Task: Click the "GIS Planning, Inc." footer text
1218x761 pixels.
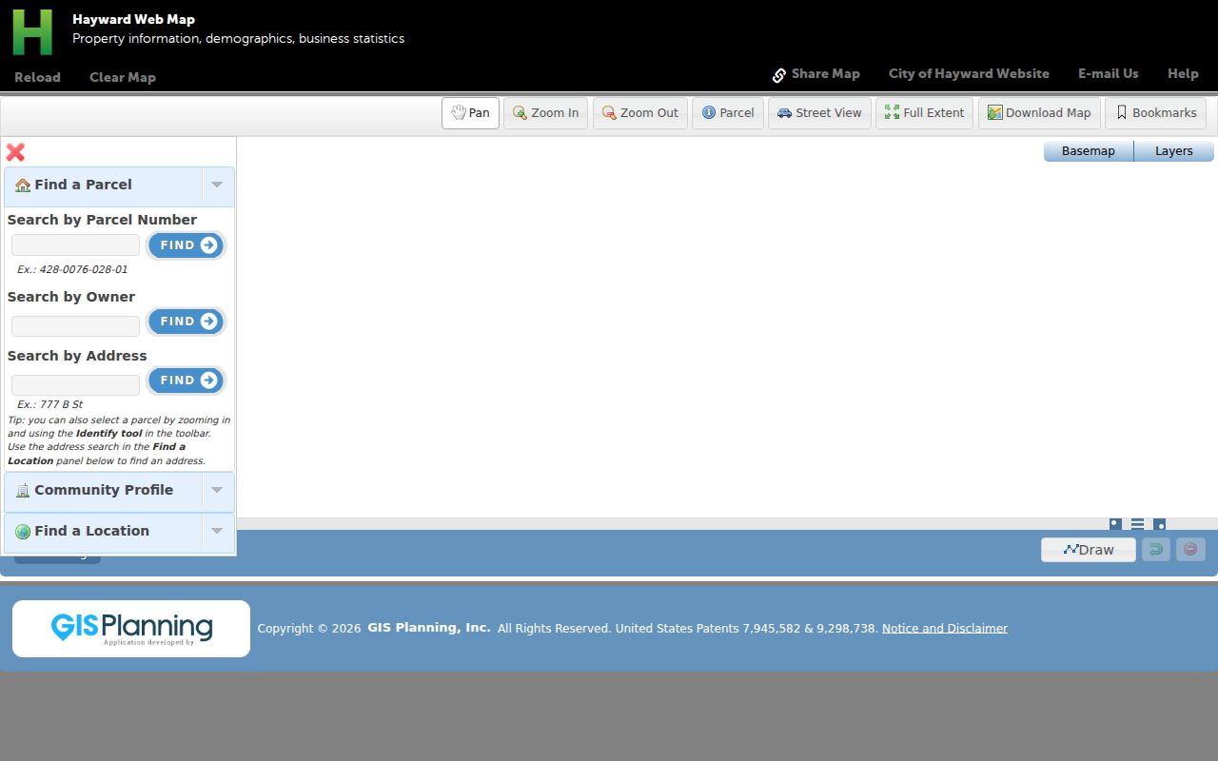Action: [x=429, y=628]
